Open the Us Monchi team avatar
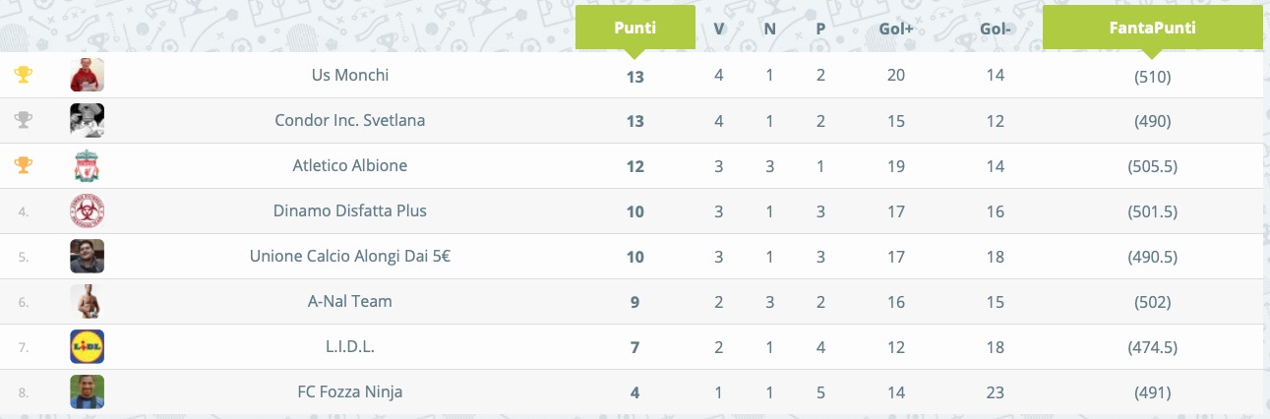Viewport: 1270px width, 419px height. (88, 75)
